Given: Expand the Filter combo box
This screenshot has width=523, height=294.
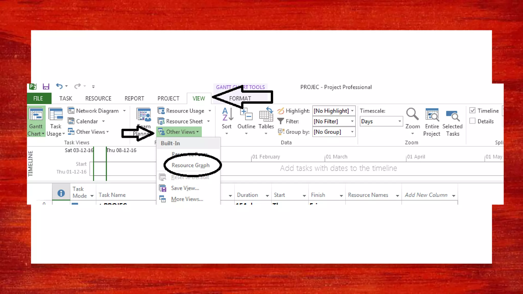Looking at the screenshot, I should (352, 121).
